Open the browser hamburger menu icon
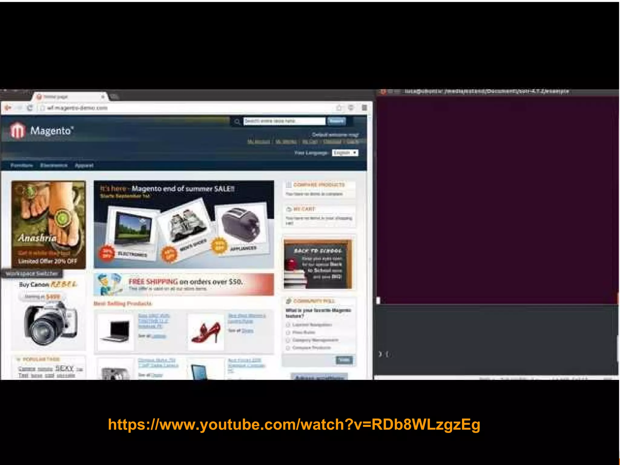 pos(364,108)
